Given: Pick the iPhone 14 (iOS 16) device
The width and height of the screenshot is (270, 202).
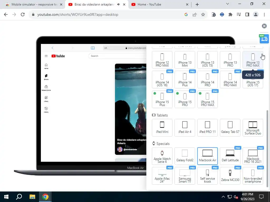Looking at the screenshot, I should click(x=162, y=79).
